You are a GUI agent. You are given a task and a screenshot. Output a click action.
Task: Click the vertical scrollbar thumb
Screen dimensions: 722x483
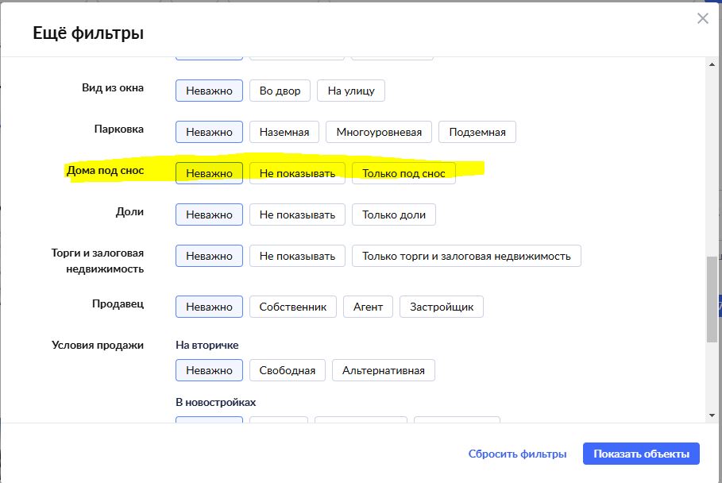tap(712, 299)
